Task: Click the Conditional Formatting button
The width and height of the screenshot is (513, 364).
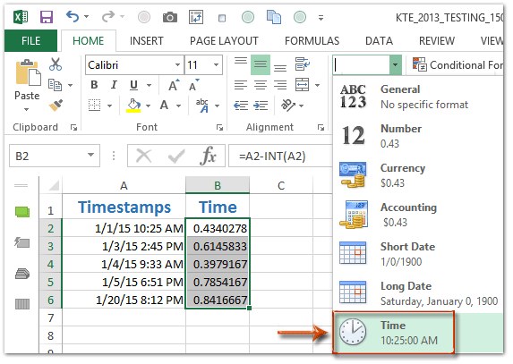Action: pos(457,64)
